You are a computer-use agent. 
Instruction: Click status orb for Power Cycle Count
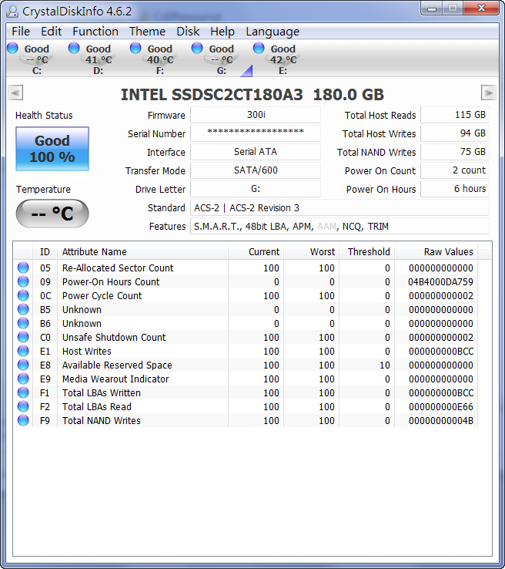(23, 295)
